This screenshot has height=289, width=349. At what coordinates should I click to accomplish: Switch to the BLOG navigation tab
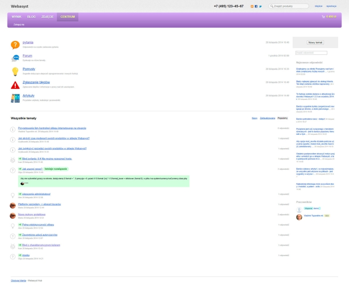(31, 16)
